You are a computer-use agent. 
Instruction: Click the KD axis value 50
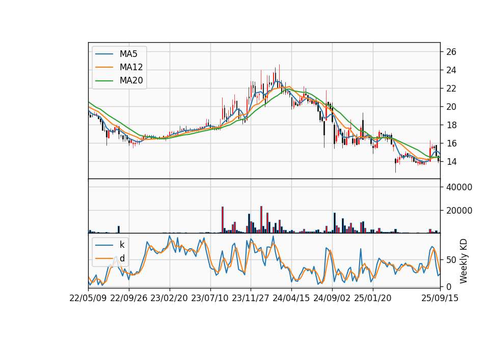(x=451, y=260)
